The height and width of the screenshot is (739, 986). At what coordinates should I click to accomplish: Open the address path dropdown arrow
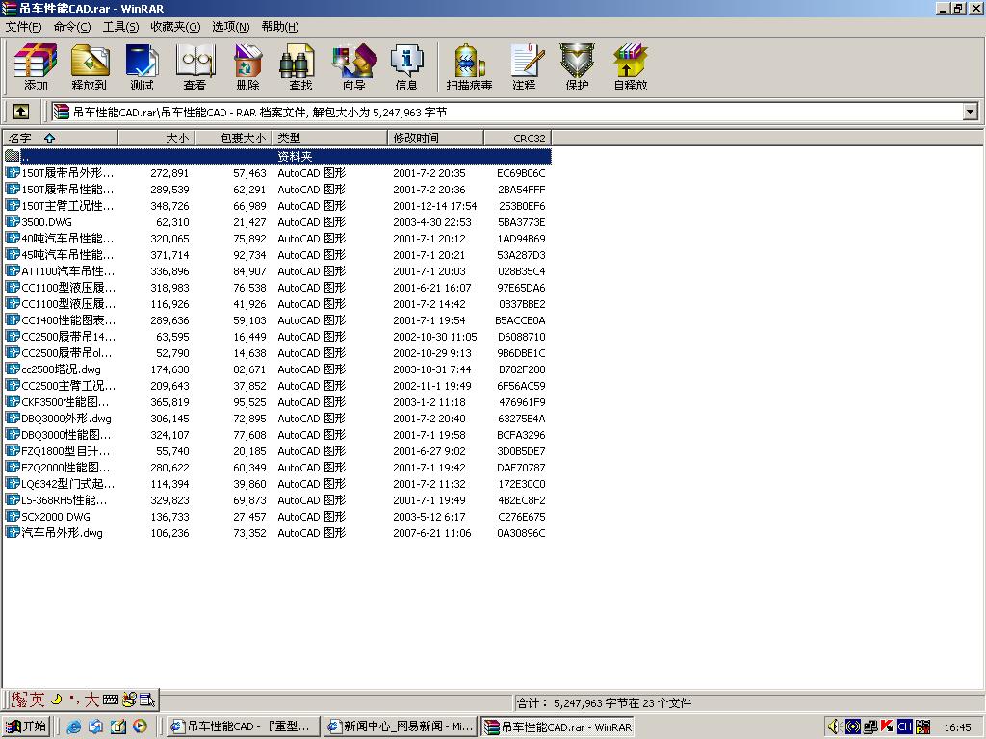970,113
